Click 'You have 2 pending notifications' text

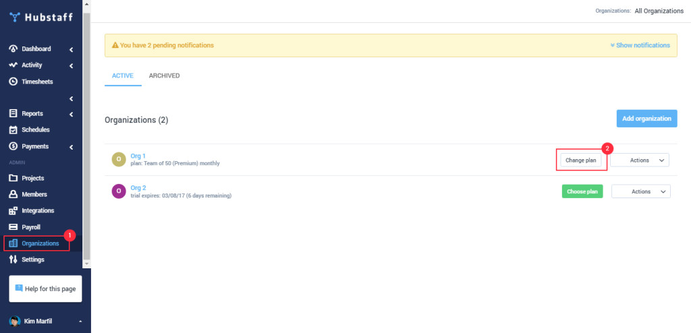click(167, 45)
